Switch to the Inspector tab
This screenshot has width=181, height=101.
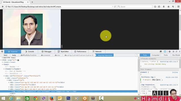13,52
